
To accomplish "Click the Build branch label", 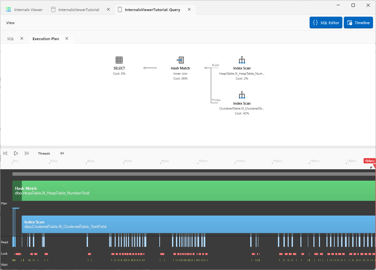I will (x=215, y=65).
